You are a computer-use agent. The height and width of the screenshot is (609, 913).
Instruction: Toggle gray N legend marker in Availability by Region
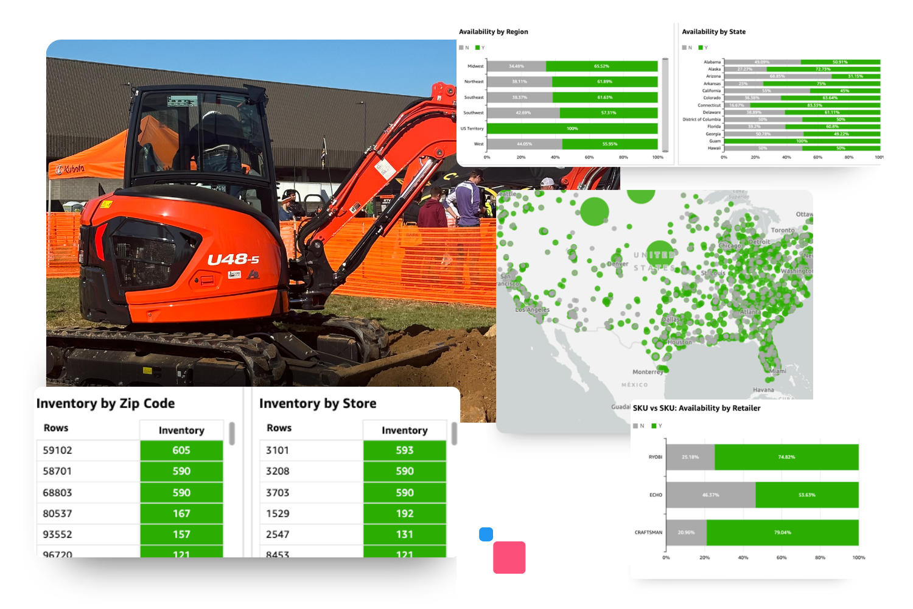[x=461, y=48]
